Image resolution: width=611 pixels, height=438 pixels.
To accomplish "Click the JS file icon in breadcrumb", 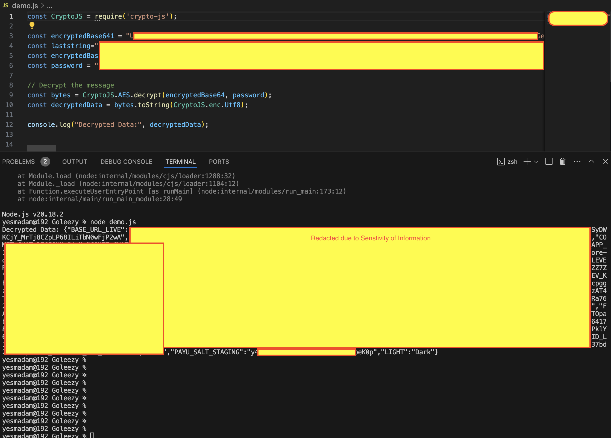I will tap(5, 5).
